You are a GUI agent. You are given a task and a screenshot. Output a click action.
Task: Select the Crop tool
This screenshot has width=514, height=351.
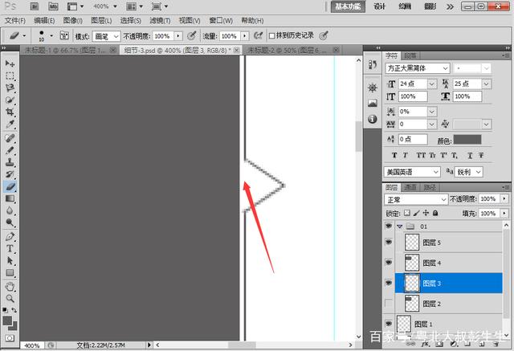coord(10,112)
